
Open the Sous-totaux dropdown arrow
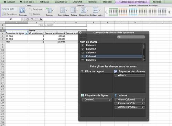pyautogui.click(x=66, y=10)
